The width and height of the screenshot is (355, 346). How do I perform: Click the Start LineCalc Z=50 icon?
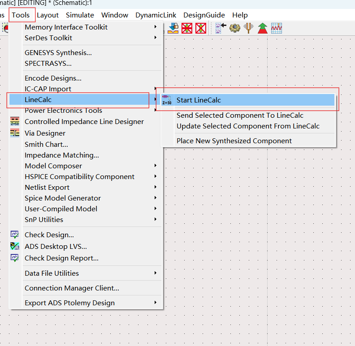tap(167, 100)
